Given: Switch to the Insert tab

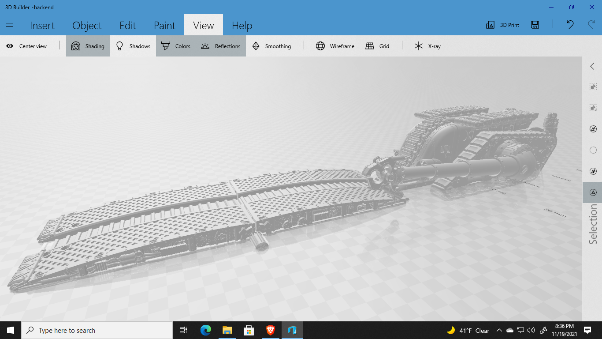Looking at the screenshot, I should point(42,25).
